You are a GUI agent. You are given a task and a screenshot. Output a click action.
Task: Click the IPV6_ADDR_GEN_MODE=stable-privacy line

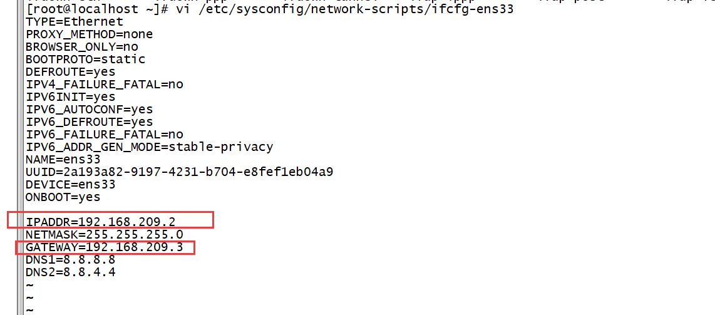[x=150, y=147]
